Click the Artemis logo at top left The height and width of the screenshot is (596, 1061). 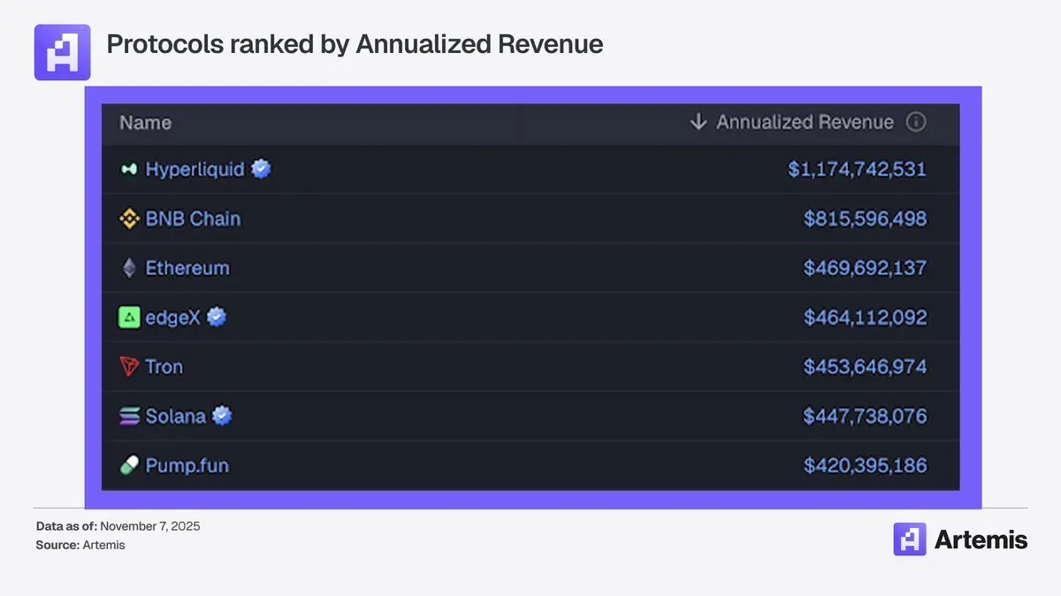pos(62,52)
